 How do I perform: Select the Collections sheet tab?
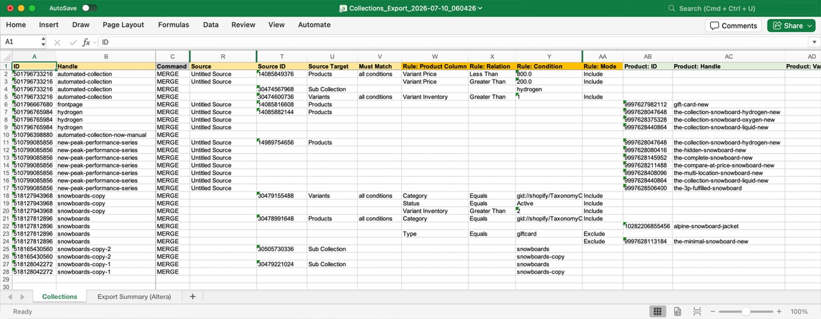coord(59,297)
